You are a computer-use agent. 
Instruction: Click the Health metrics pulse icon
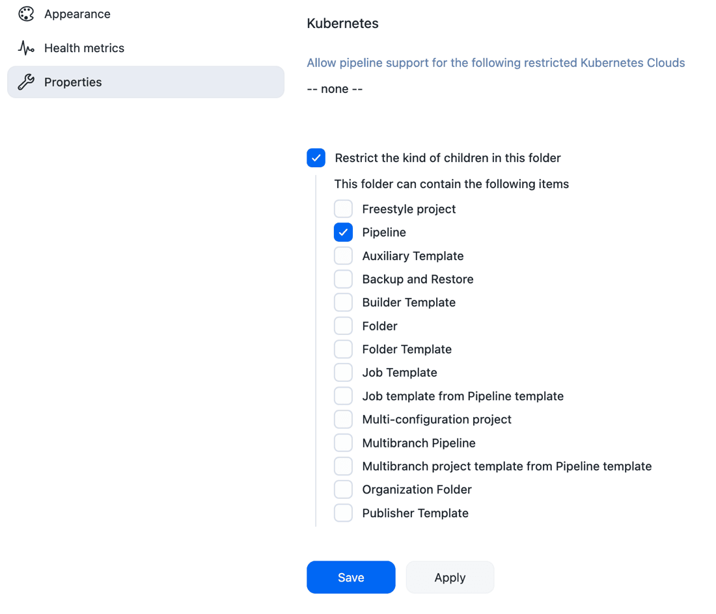[26, 48]
